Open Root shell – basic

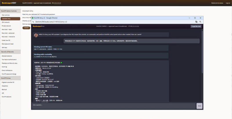tap(7, 29)
